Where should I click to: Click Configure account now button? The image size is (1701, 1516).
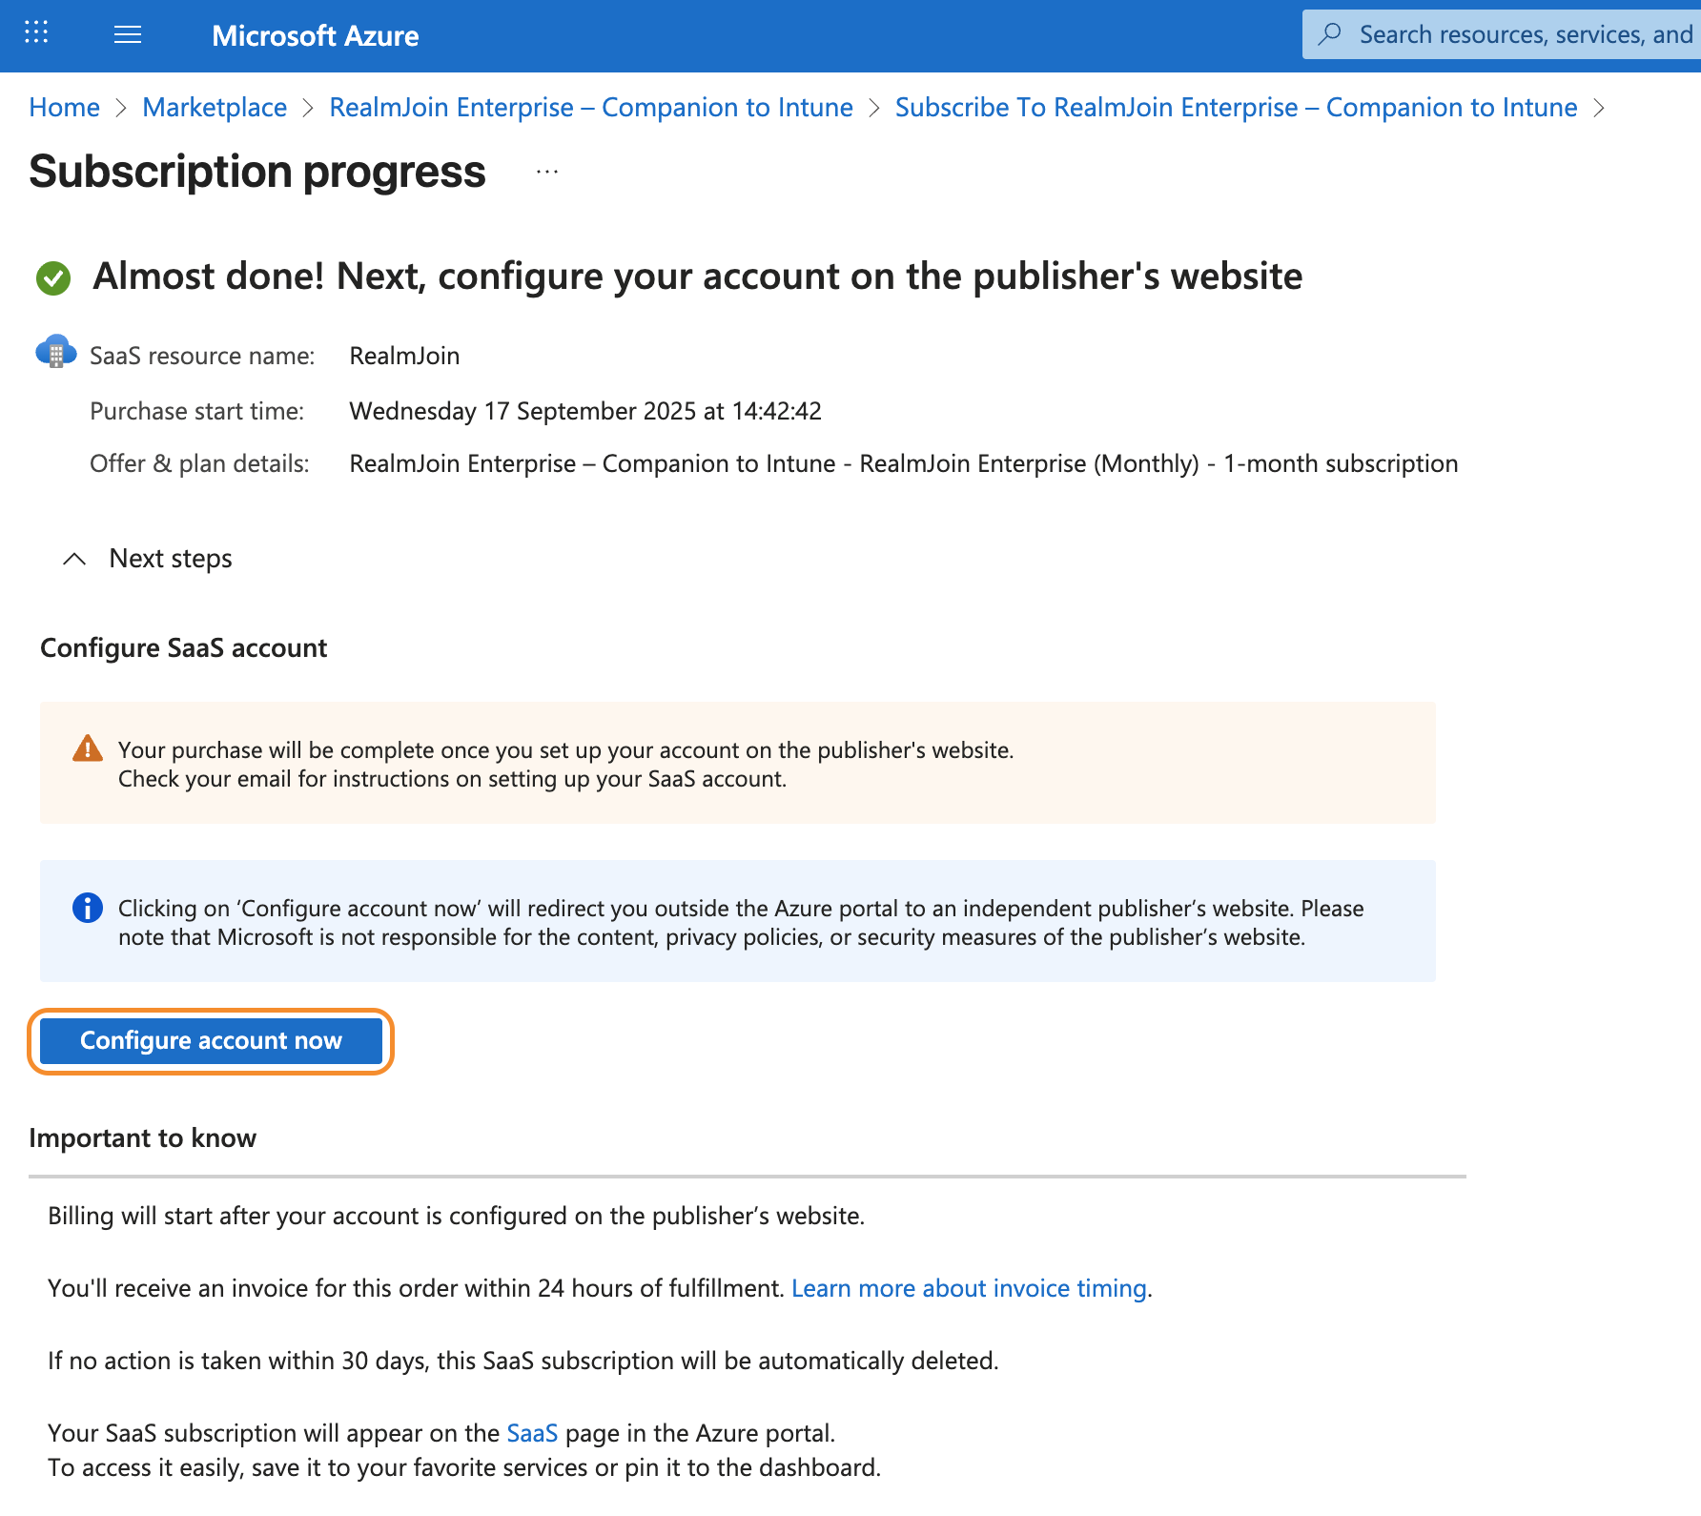(x=211, y=1040)
